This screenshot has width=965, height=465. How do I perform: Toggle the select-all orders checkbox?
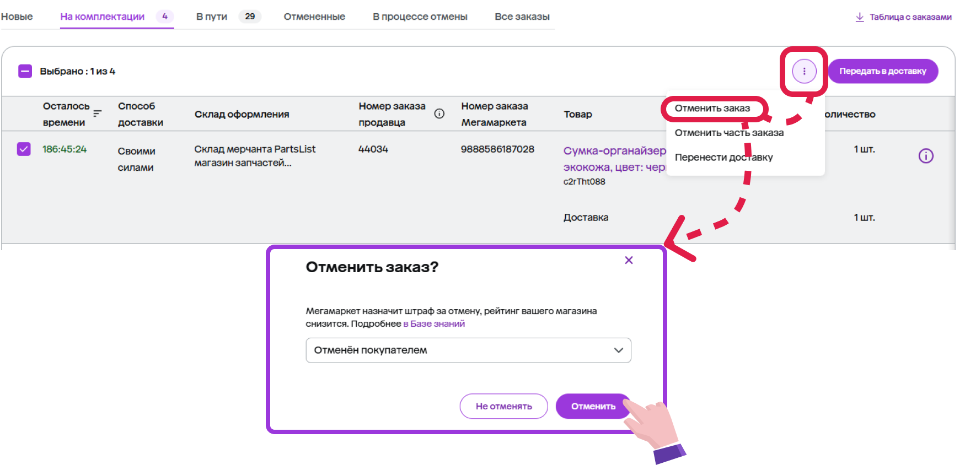tap(25, 71)
